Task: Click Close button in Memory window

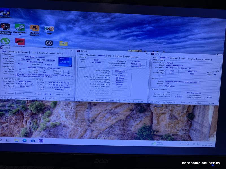Action: pos(140,101)
